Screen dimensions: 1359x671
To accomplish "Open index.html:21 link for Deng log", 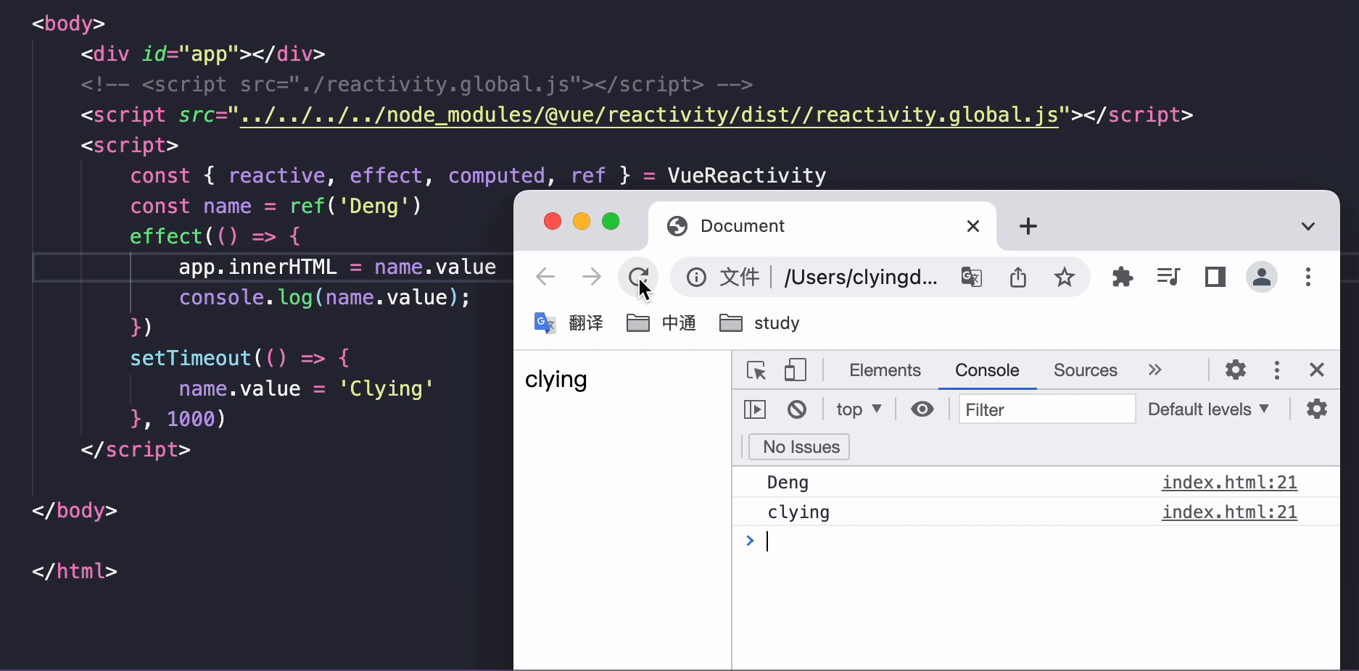I will click(1229, 483).
